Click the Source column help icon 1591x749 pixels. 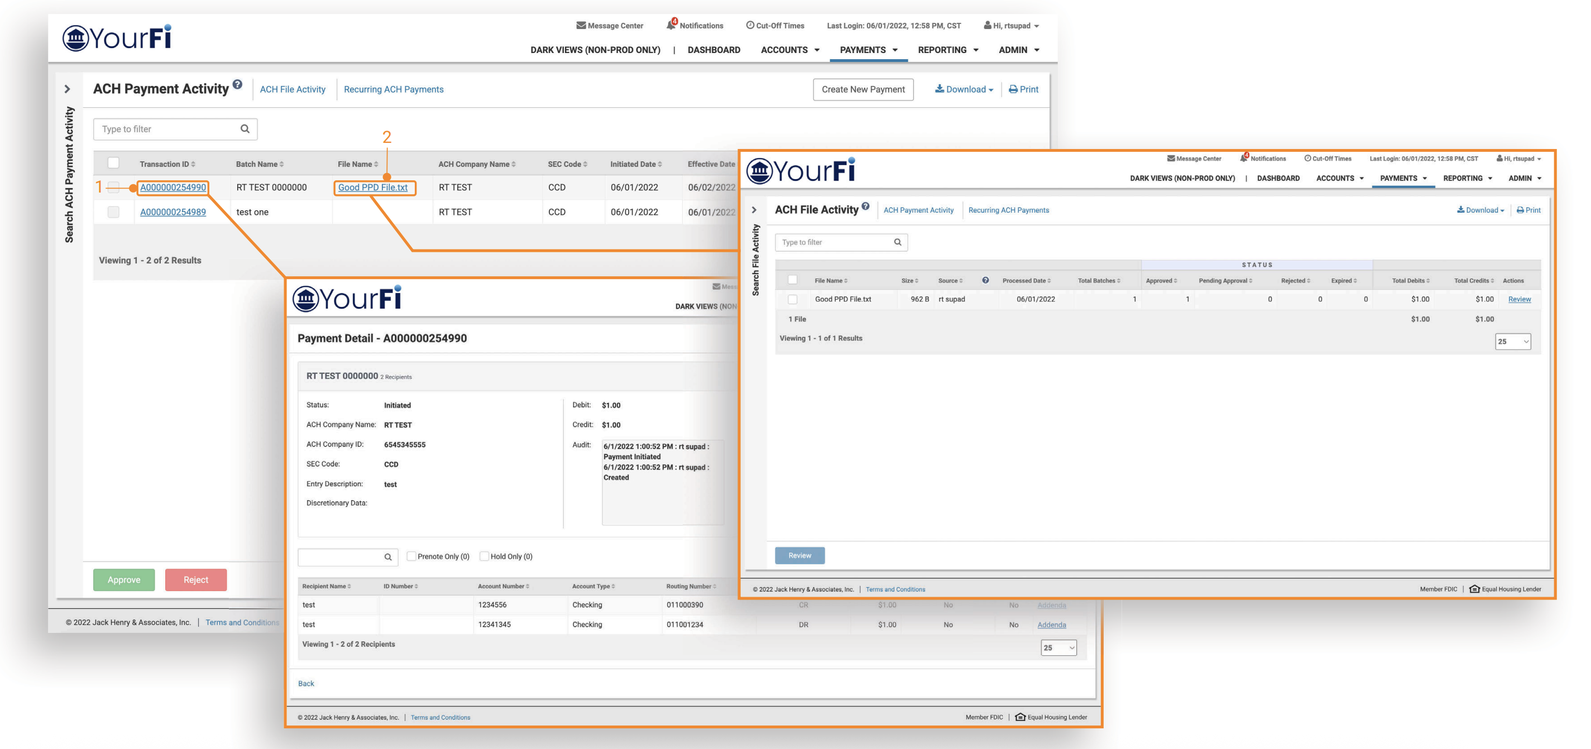pyautogui.click(x=985, y=280)
